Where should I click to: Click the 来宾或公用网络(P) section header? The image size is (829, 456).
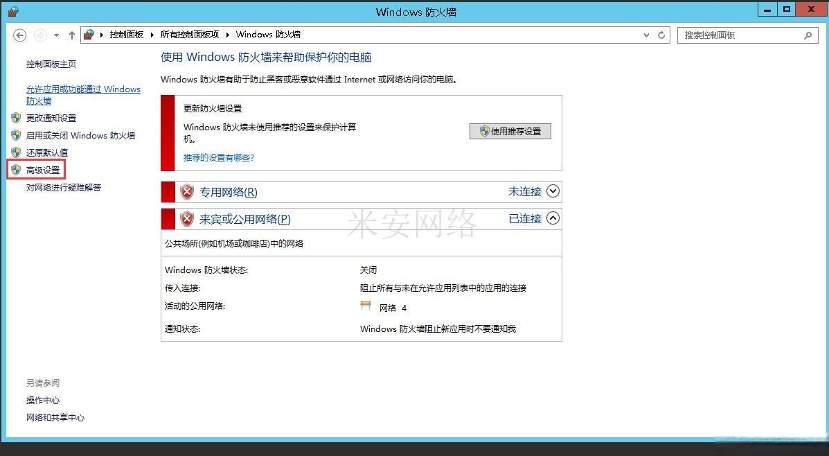361,219
